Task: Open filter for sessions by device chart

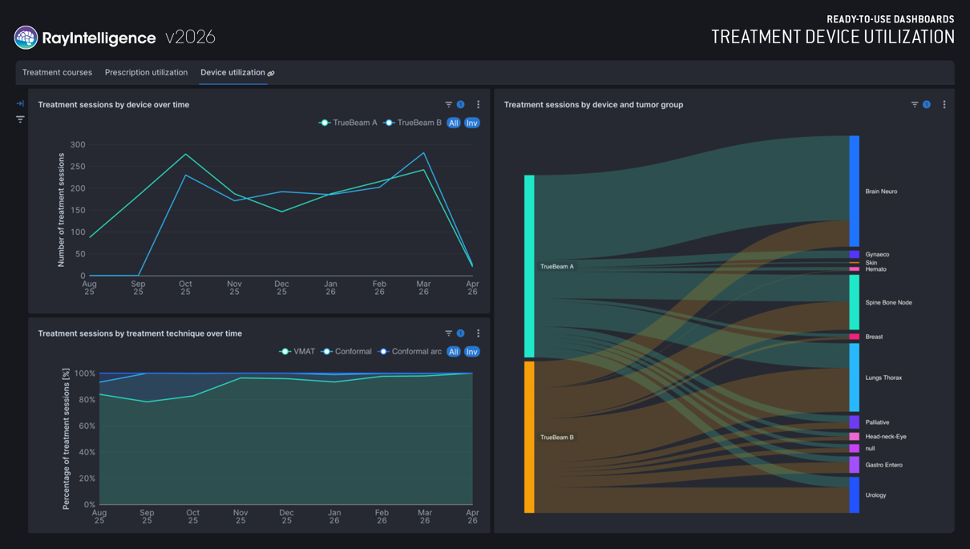Action: tap(449, 105)
